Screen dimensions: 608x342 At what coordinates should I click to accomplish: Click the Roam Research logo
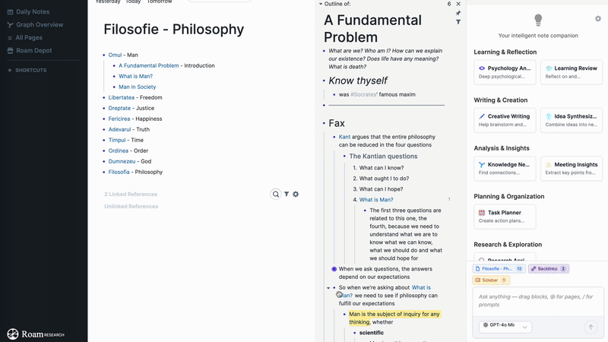(36, 334)
